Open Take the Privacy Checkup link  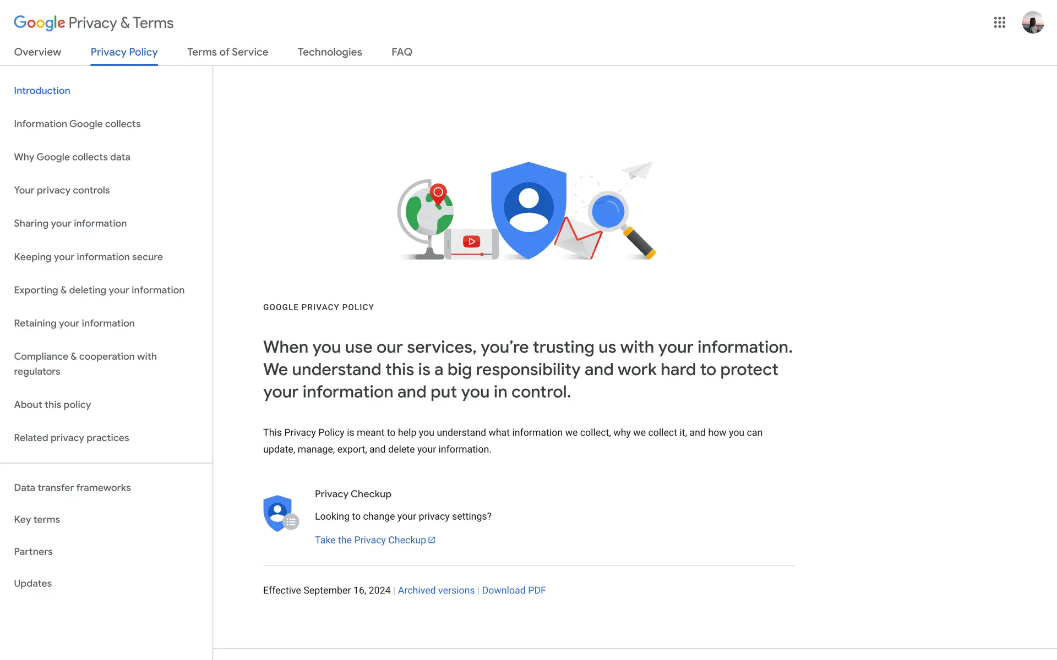[x=370, y=540]
